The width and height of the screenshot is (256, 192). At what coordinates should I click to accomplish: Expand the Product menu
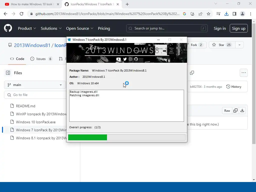(x=27, y=28)
